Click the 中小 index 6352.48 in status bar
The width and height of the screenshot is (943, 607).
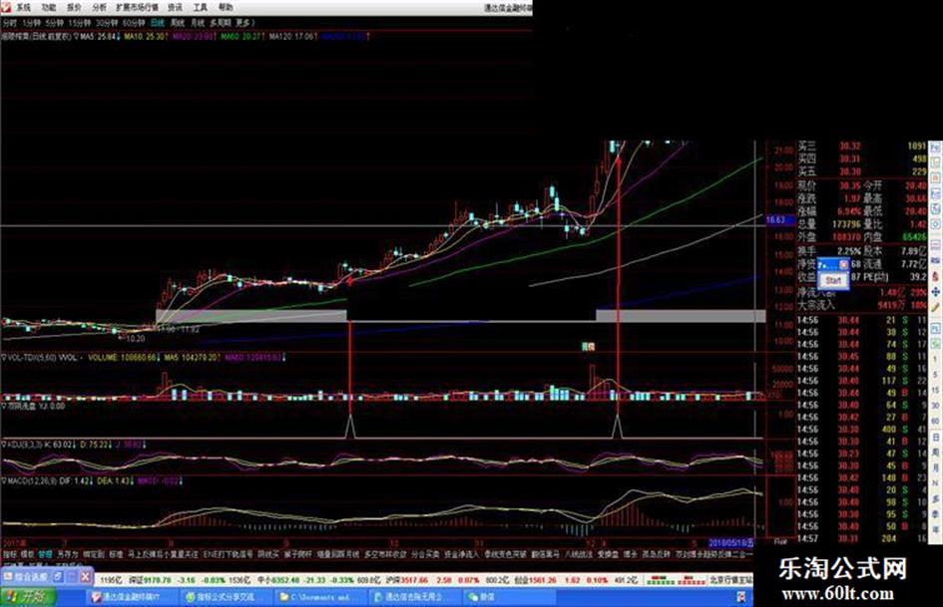pyautogui.click(x=279, y=580)
